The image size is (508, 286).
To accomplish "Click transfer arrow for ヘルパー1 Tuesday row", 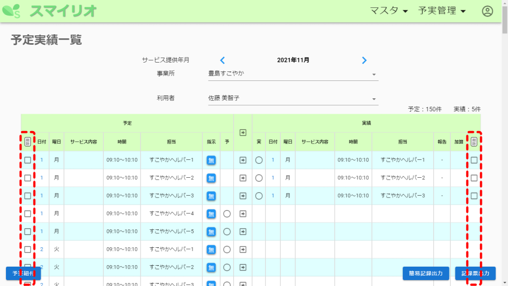I will [x=243, y=249].
